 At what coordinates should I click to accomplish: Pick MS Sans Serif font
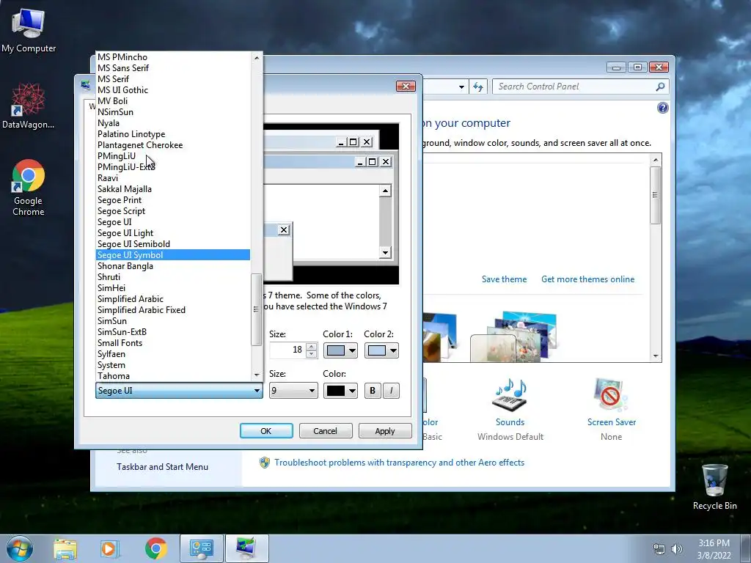point(172,68)
